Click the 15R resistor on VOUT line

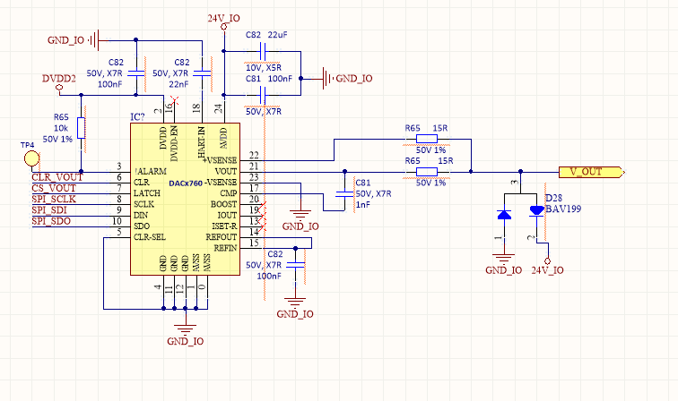coord(427,172)
